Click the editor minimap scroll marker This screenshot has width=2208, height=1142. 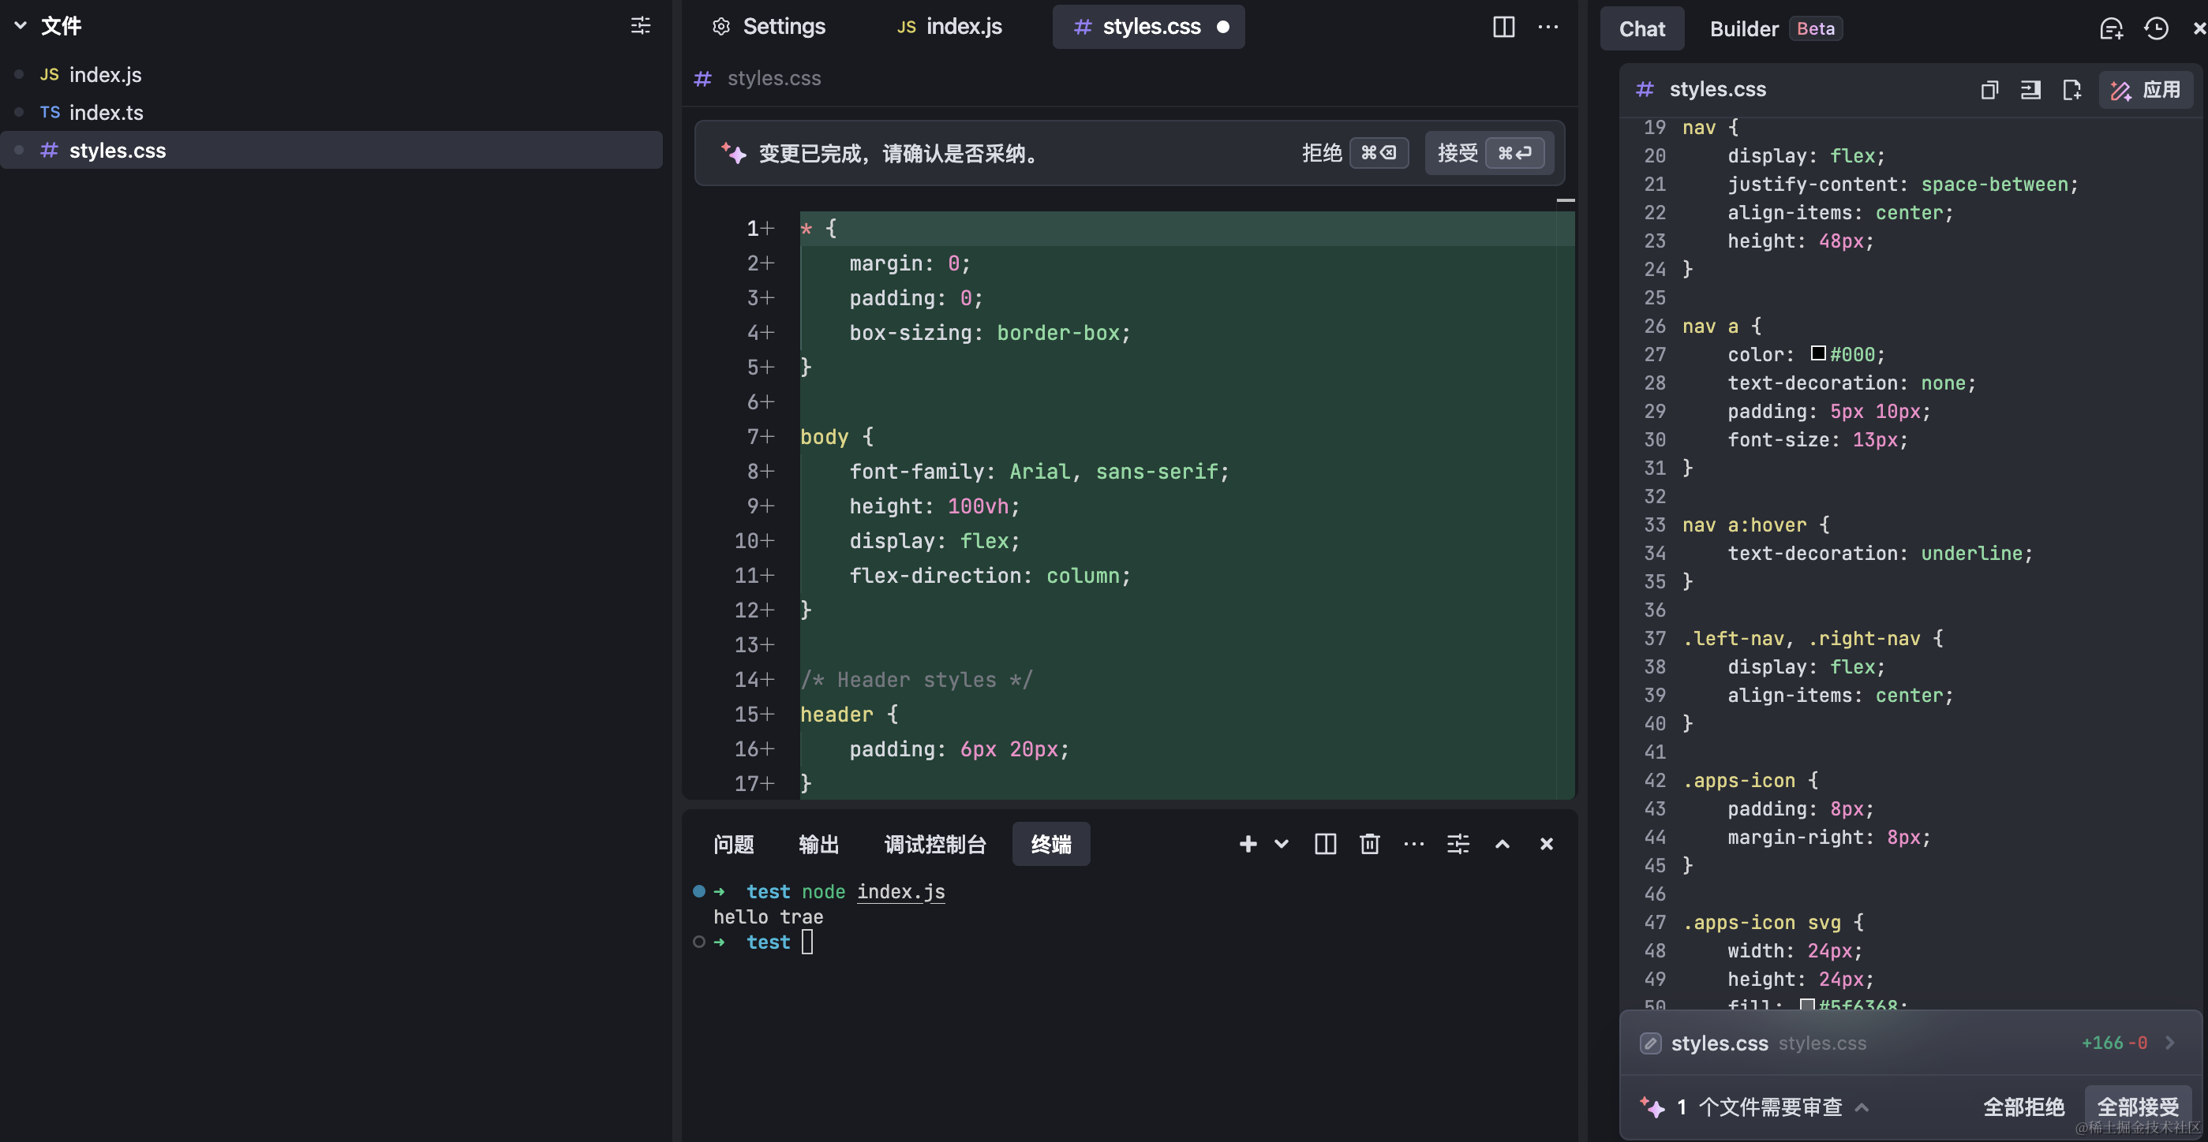(x=1565, y=200)
